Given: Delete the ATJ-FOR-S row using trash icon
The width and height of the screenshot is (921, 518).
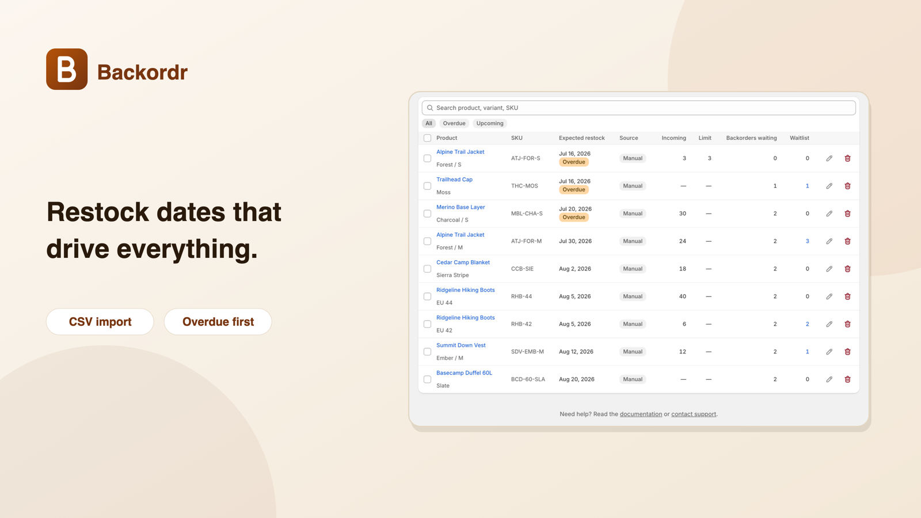Looking at the screenshot, I should coord(847,158).
